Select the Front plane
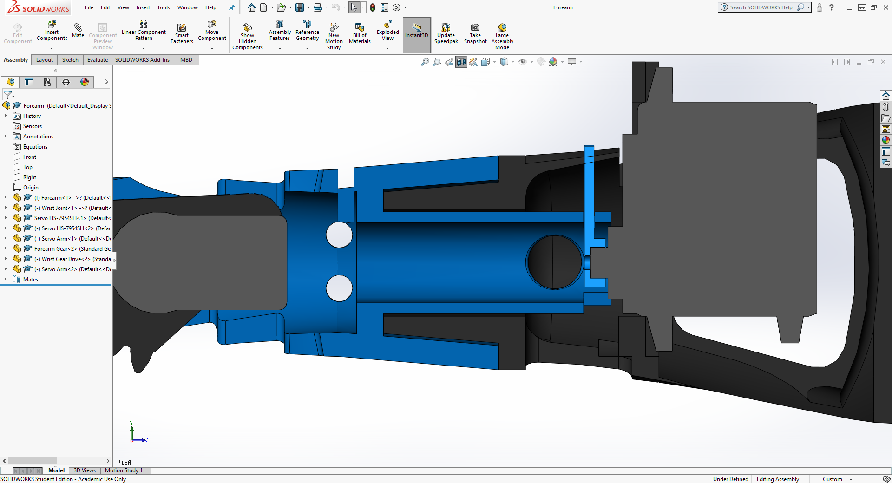Viewport: 892px width, 483px height. coord(29,157)
